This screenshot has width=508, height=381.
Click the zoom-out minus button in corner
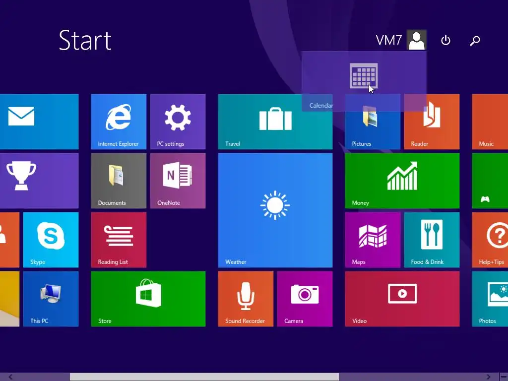click(504, 377)
